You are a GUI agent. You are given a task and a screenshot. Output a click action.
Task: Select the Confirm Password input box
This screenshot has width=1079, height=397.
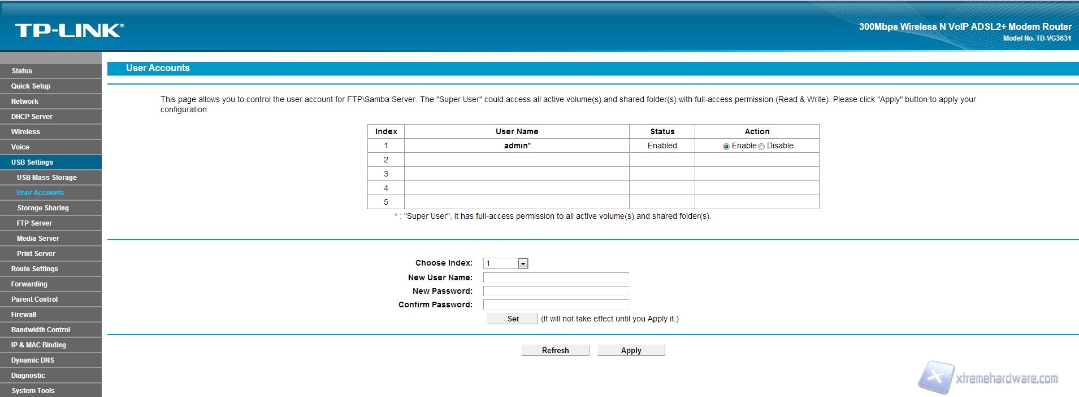[556, 305]
